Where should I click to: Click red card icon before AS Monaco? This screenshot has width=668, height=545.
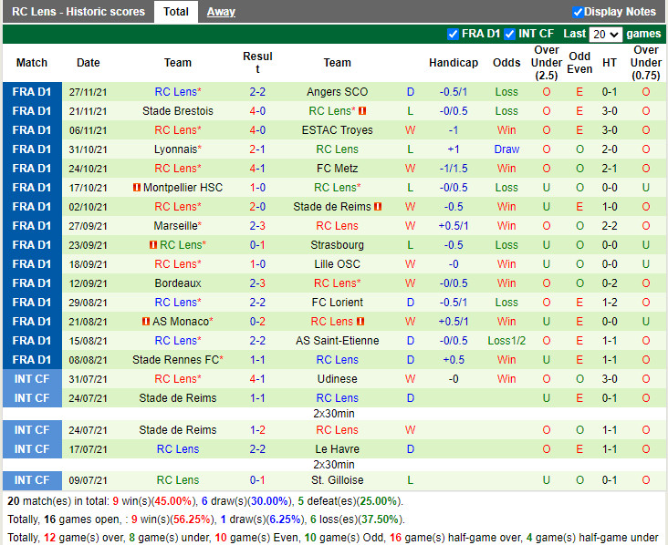point(146,322)
